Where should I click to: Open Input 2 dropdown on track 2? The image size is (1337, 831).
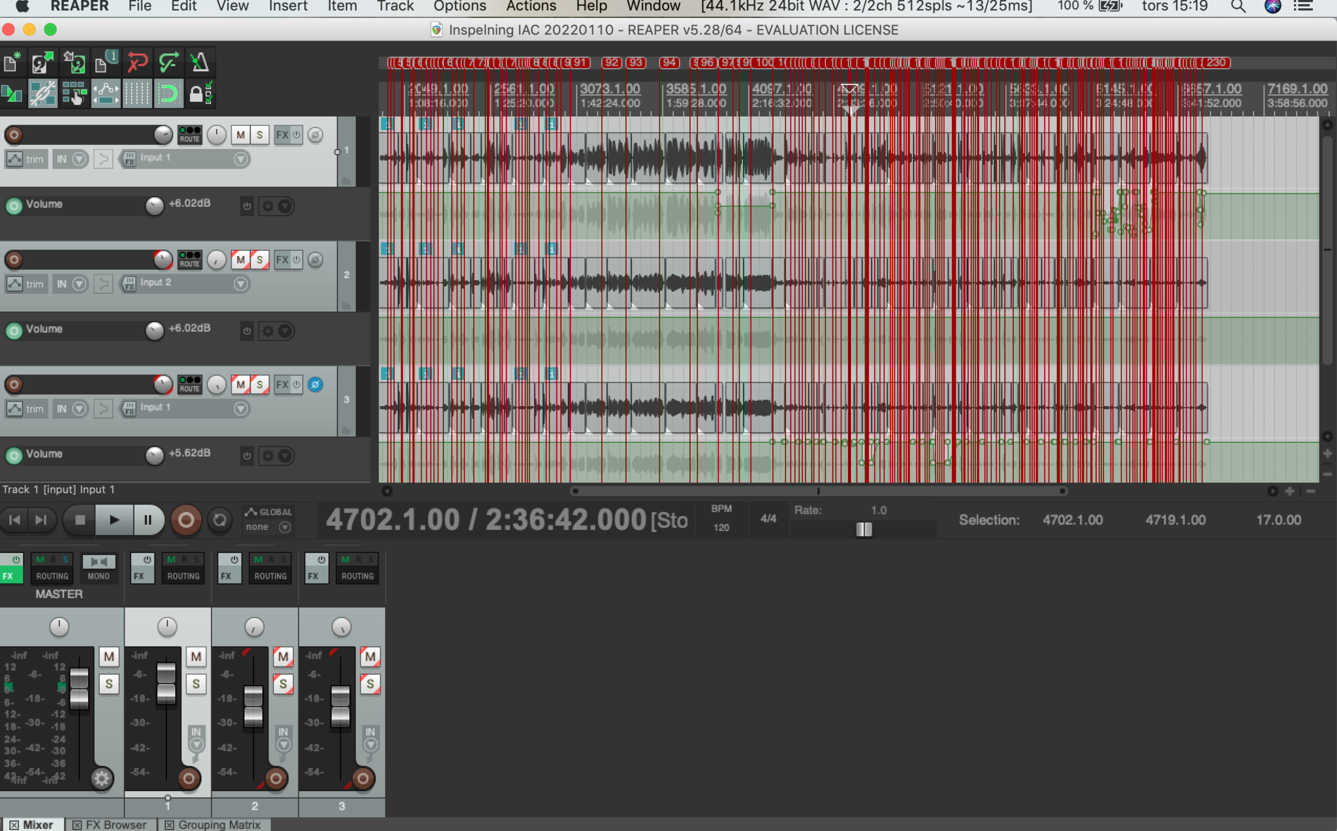(x=241, y=284)
